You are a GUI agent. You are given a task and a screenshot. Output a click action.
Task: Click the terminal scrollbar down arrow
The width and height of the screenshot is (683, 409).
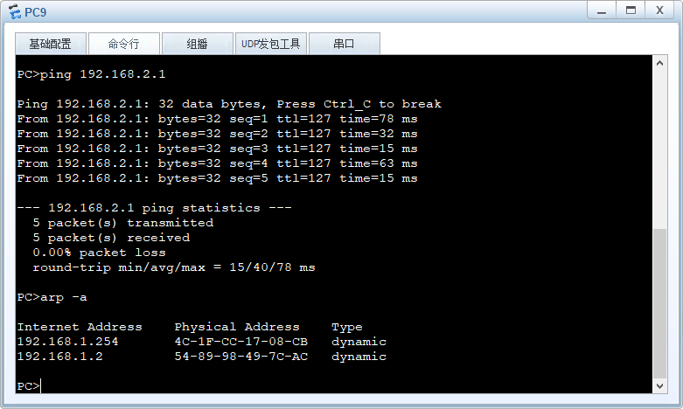tap(660, 385)
